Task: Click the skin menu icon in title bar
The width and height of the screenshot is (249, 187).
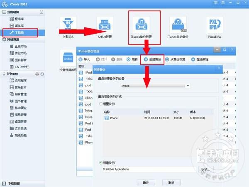Action: coord(223,2)
